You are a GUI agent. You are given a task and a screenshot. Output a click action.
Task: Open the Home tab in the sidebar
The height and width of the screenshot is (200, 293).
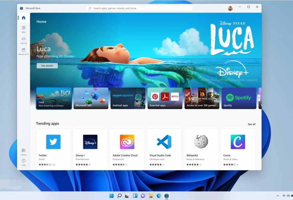pos(23,18)
